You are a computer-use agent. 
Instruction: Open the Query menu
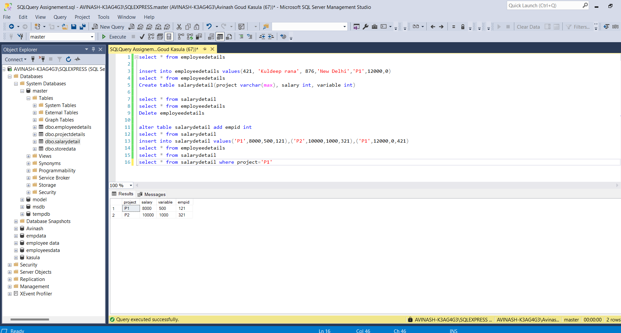point(60,17)
